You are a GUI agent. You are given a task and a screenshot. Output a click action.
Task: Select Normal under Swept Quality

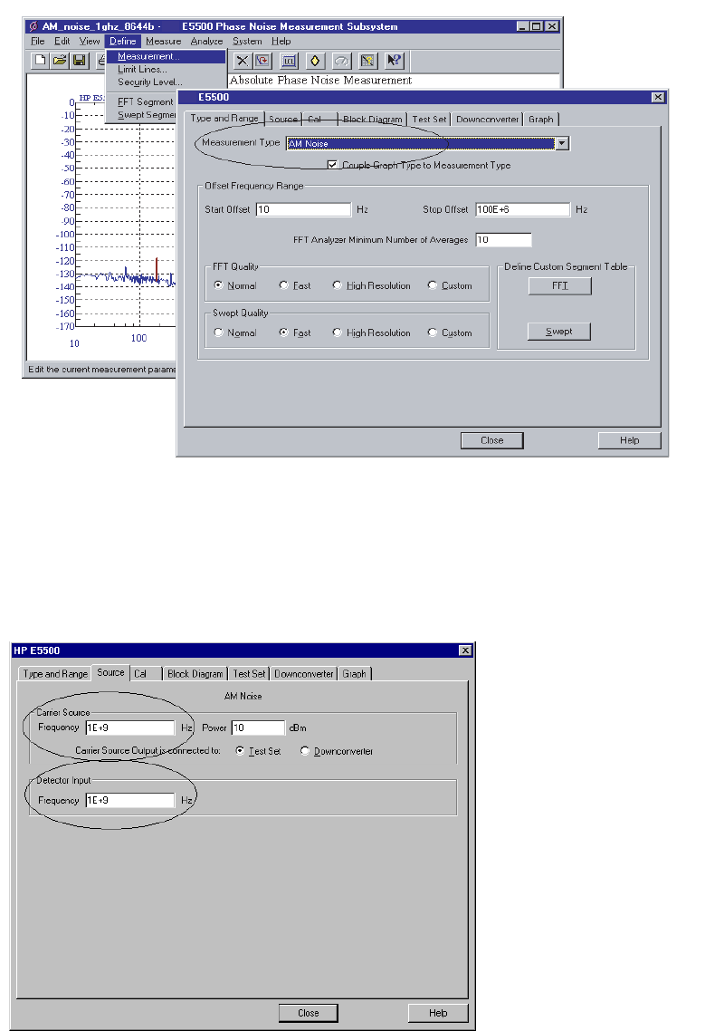pyautogui.click(x=218, y=332)
